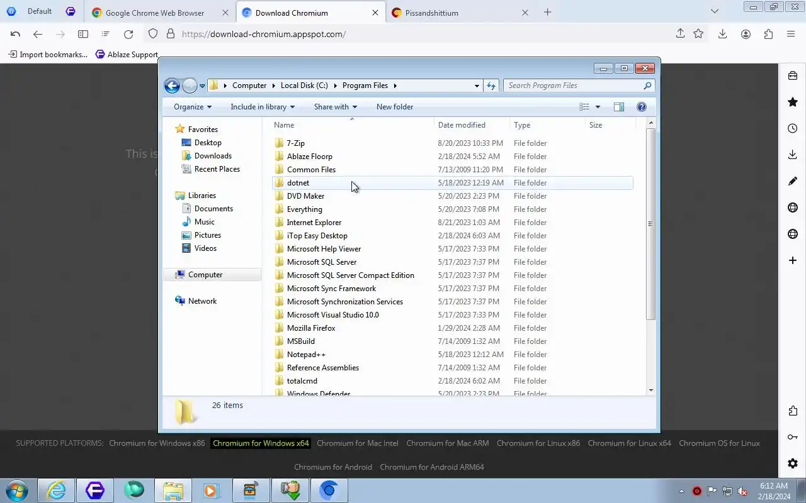Click Chromium for Windows x86 link
The height and width of the screenshot is (503, 806).
point(157,443)
